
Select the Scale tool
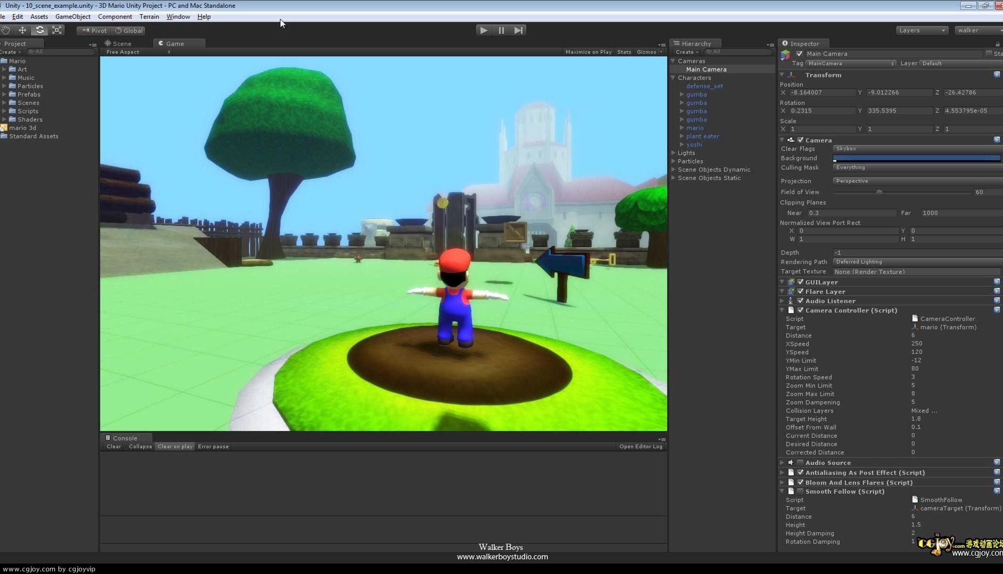point(57,30)
